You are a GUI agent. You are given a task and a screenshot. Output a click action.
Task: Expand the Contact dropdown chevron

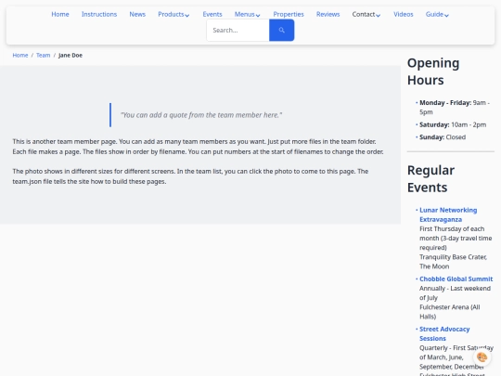(378, 15)
